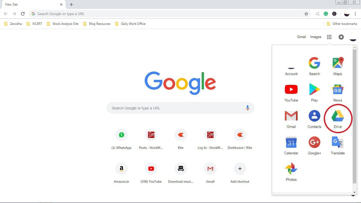Open Google+ app
The image size is (361, 203).
pyautogui.click(x=314, y=146)
